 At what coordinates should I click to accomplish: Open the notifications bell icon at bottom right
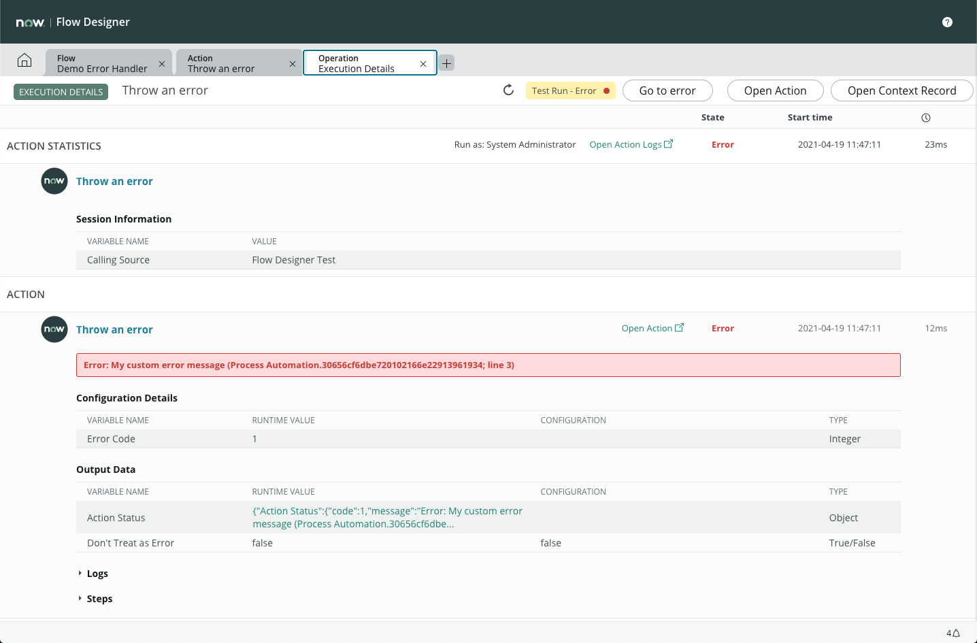[x=956, y=633]
